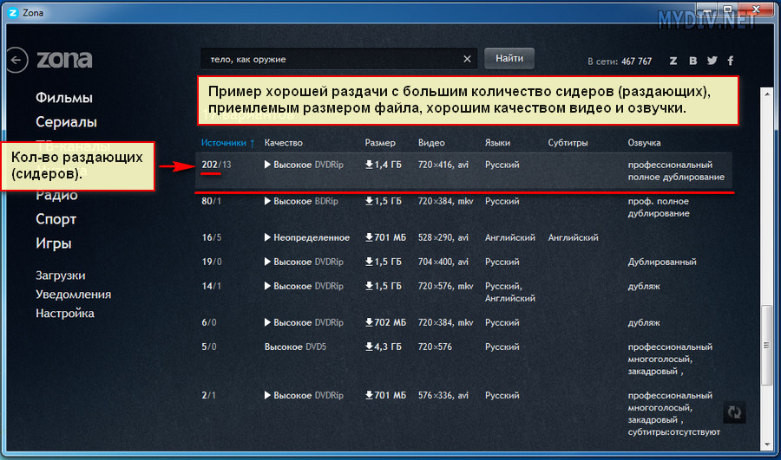Select the 202/13 sources cell
The image size is (781, 460).
point(216,165)
